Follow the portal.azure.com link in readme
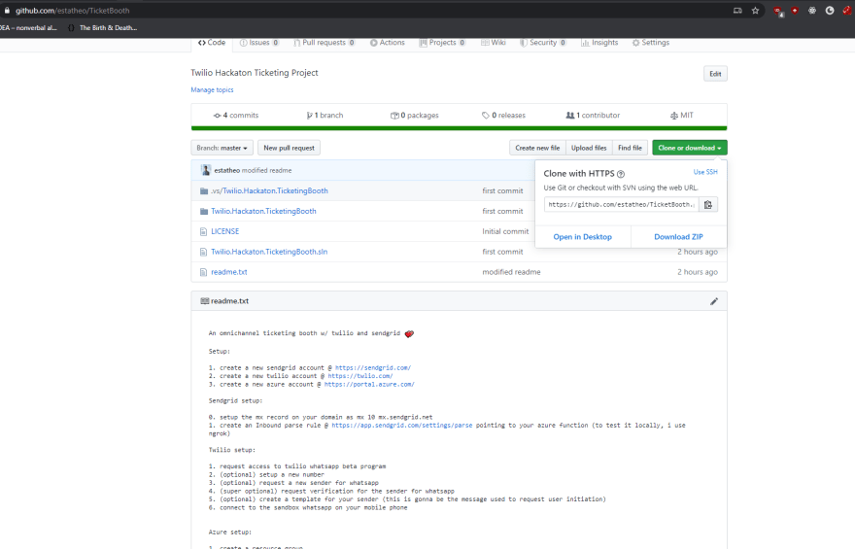Image resolution: width=855 pixels, height=549 pixels. (369, 385)
